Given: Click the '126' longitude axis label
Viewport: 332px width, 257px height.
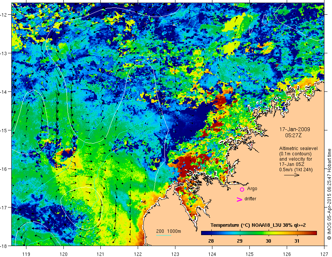Looking at the screenshot, I should click(x=287, y=254).
